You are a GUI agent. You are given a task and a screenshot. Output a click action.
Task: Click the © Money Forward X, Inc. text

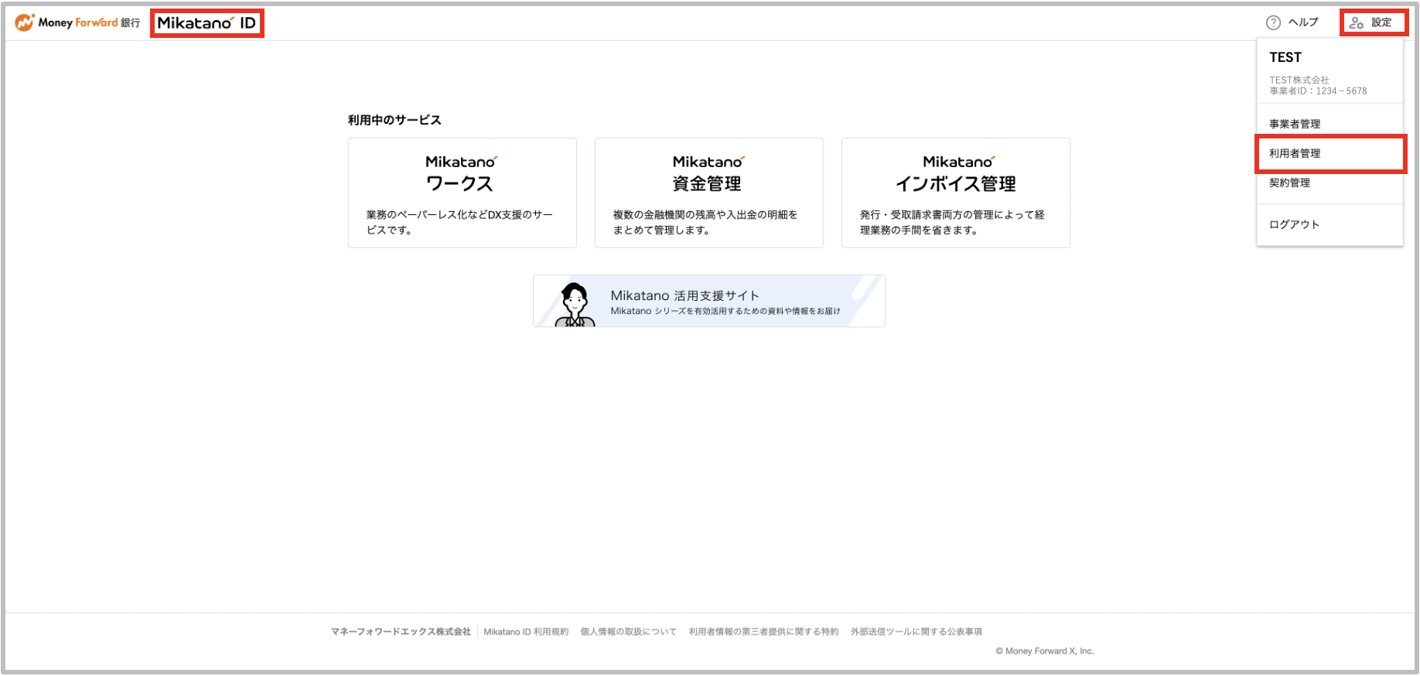click(x=1045, y=651)
